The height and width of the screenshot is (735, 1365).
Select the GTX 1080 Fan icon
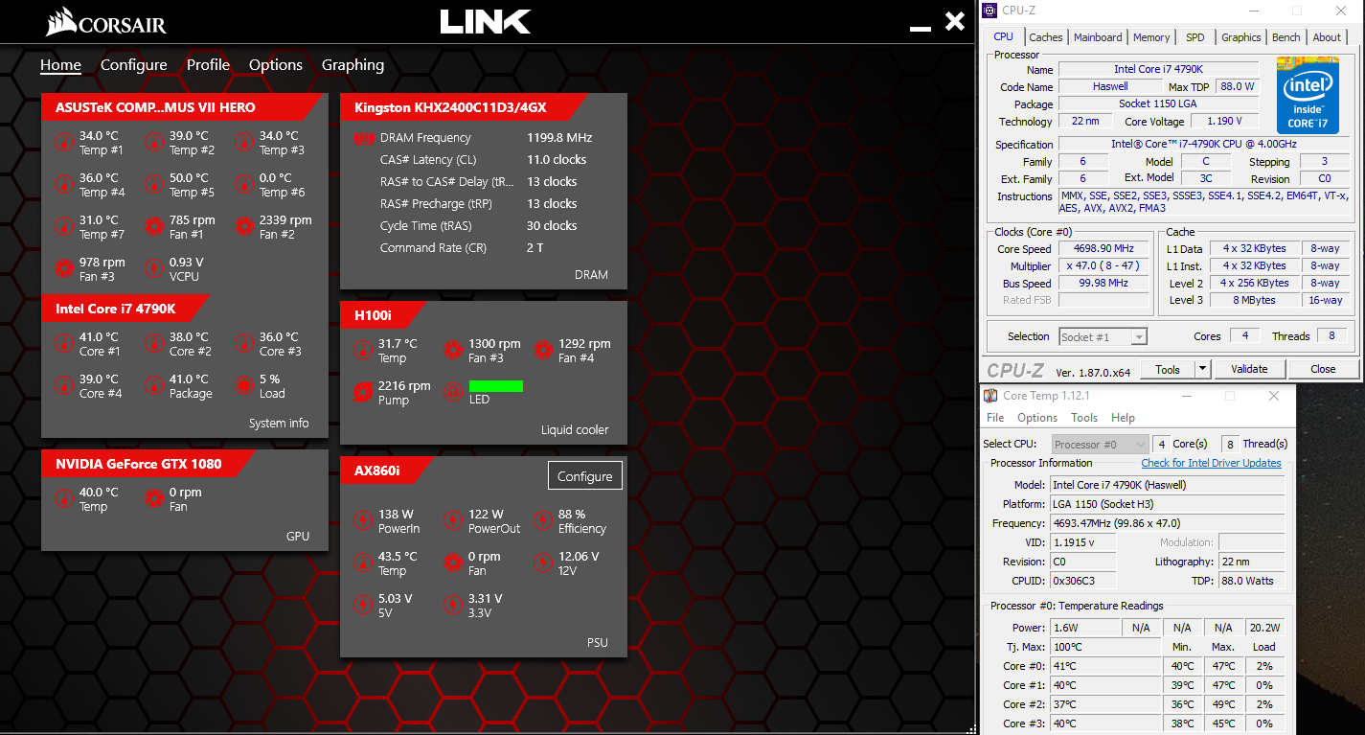click(154, 499)
